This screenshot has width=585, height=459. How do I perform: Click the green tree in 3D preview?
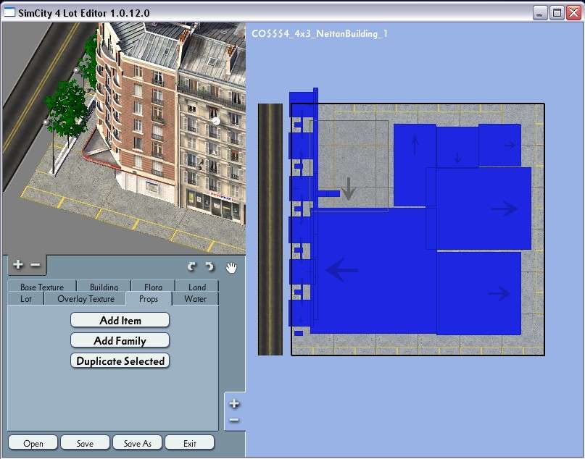(67, 110)
